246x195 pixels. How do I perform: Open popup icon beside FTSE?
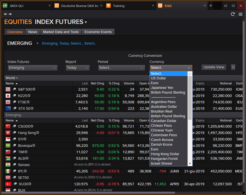click(15, 102)
